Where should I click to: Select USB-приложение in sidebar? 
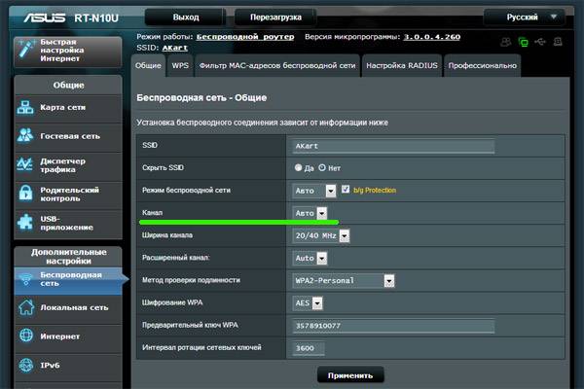(x=68, y=223)
